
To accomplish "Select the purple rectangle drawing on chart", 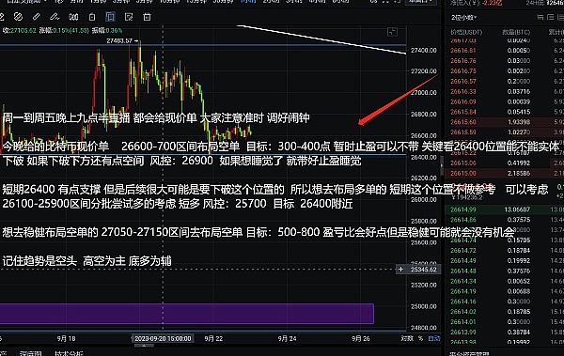I will [x=187, y=314].
